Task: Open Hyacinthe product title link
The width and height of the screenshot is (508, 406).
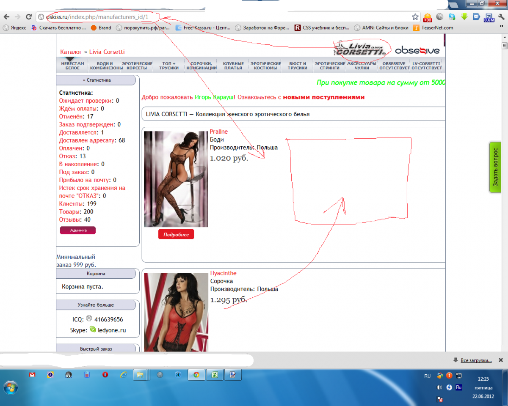Action: pos(224,273)
